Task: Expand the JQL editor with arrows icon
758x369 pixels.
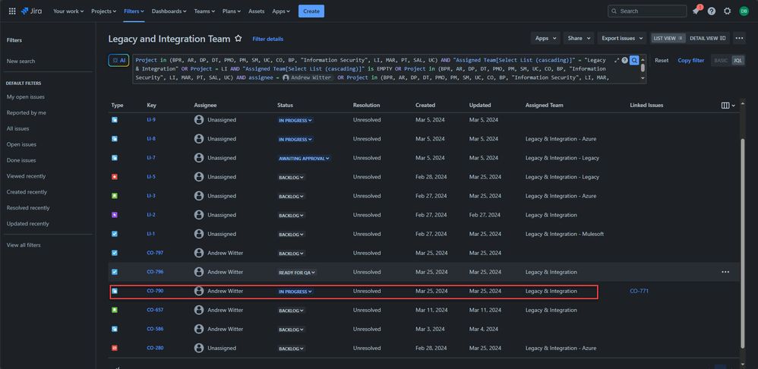Action: pos(617,61)
